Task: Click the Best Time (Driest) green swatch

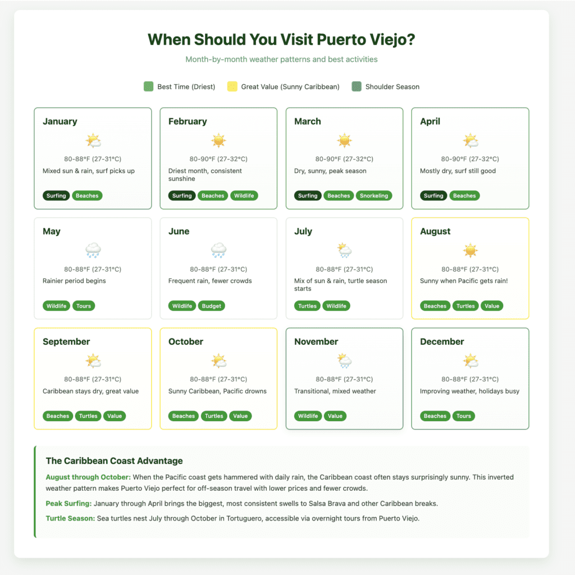Action: click(149, 86)
